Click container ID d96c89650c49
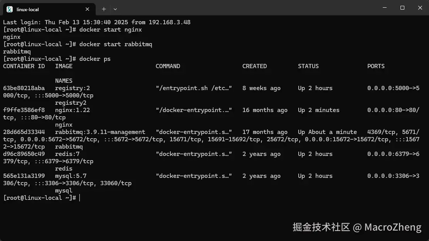The height and width of the screenshot is (241, 429). (x=24, y=154)
